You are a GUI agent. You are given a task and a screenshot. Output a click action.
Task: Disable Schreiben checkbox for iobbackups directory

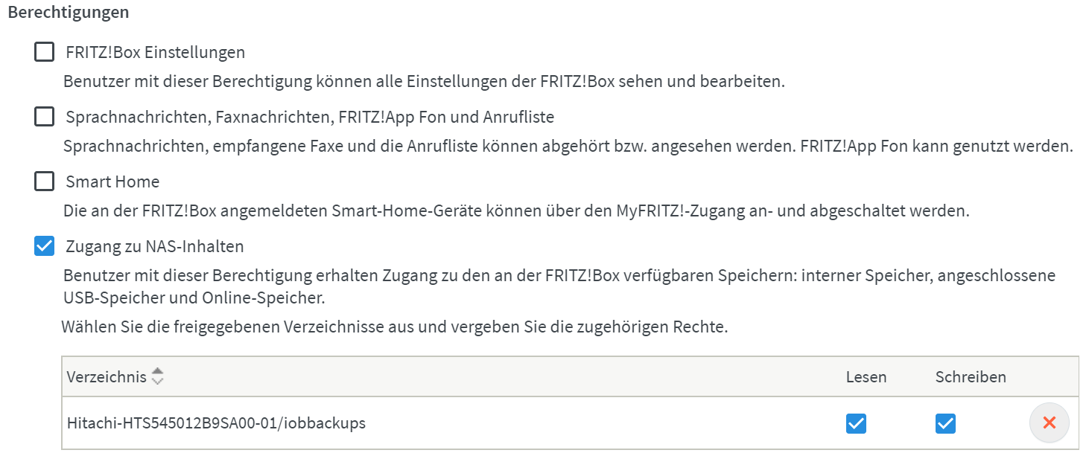pyautogui.click(x=945, y=423)
